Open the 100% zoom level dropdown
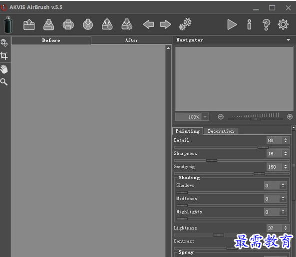This screenshot has height=257, width=296. point(205,117)
